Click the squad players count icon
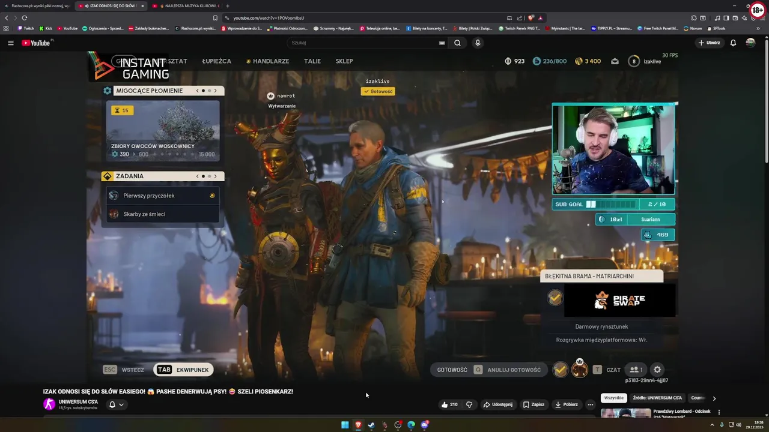 pyautogui.click(x=636, y=370)
